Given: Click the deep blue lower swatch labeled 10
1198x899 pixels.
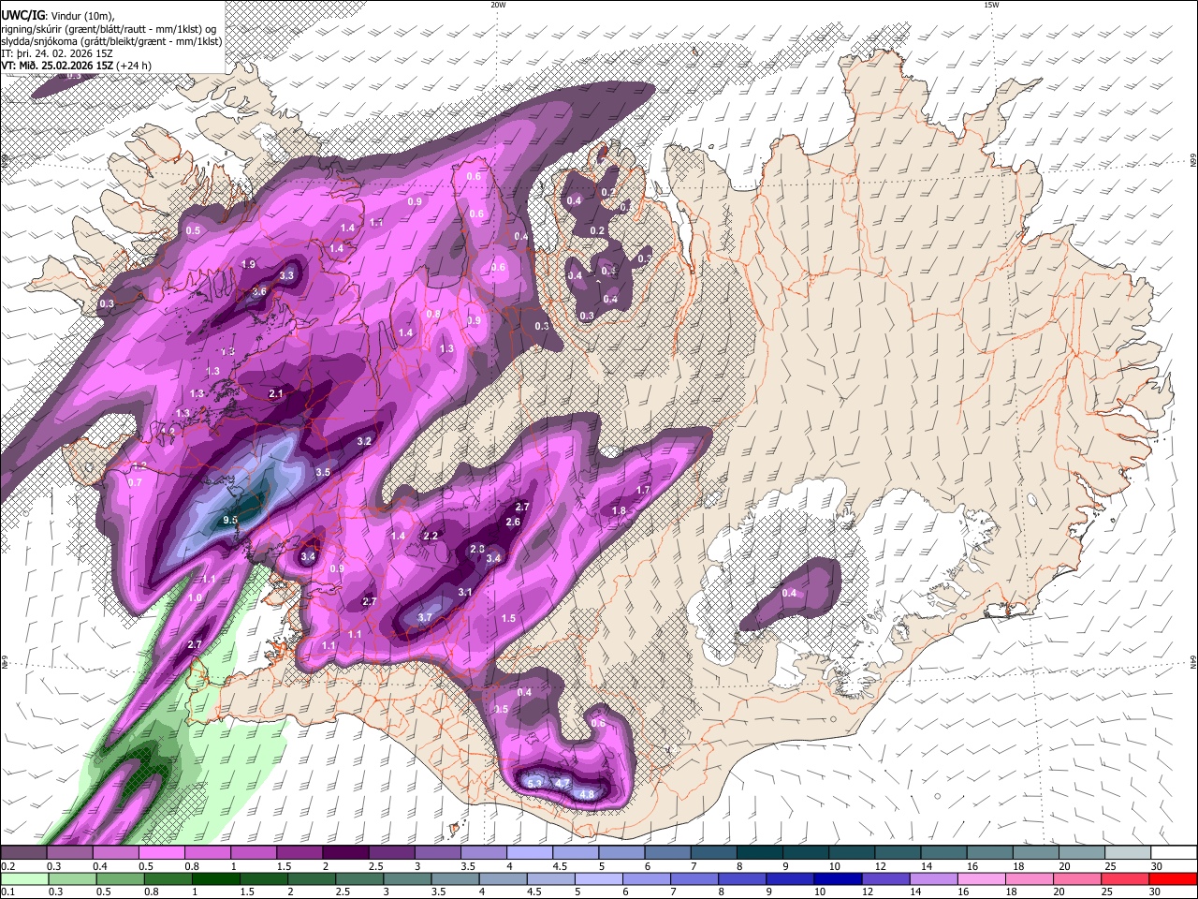Looking at the screenshot, I should coord(837,878).
